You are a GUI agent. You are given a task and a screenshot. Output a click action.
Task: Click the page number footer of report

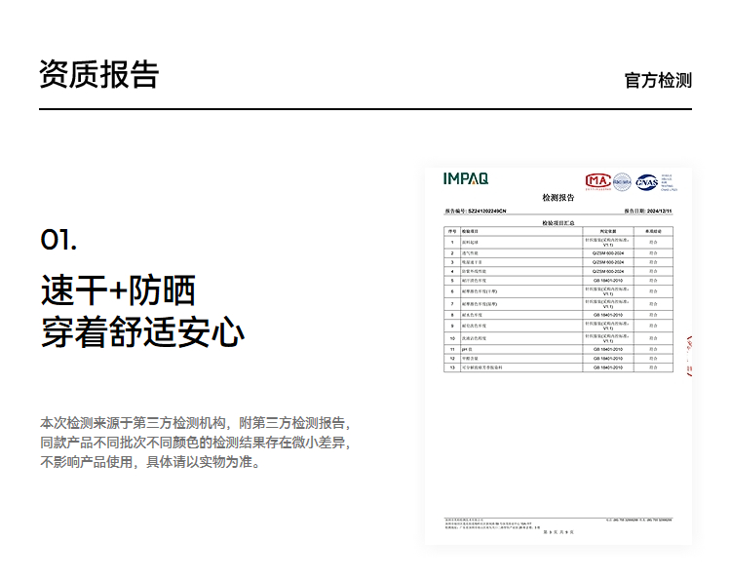click(x=558, y=531)
